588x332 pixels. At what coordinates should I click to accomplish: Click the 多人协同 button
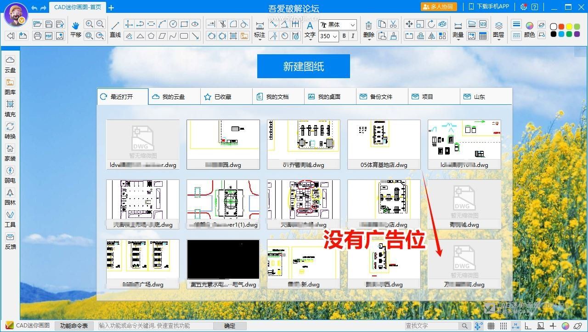pos(439,7)
